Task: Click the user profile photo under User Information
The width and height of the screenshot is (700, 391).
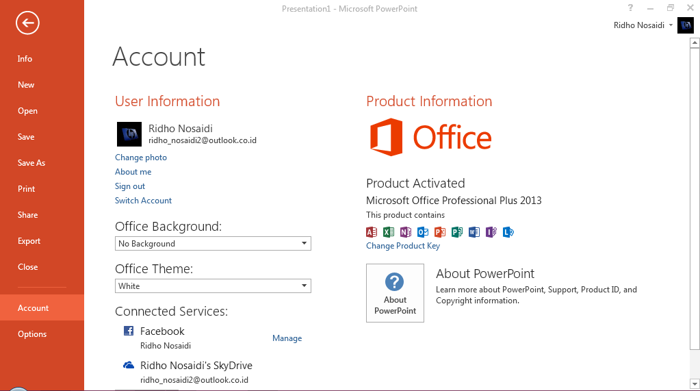Action: 129,134
